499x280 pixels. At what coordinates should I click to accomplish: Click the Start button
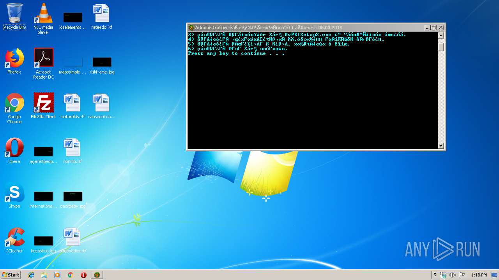[11, 275]
